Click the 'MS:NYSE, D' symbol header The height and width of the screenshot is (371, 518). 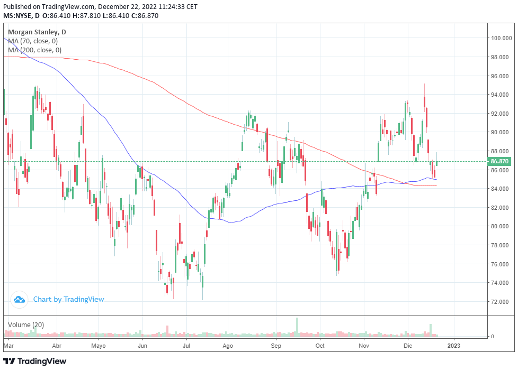[x=22, y=15]
